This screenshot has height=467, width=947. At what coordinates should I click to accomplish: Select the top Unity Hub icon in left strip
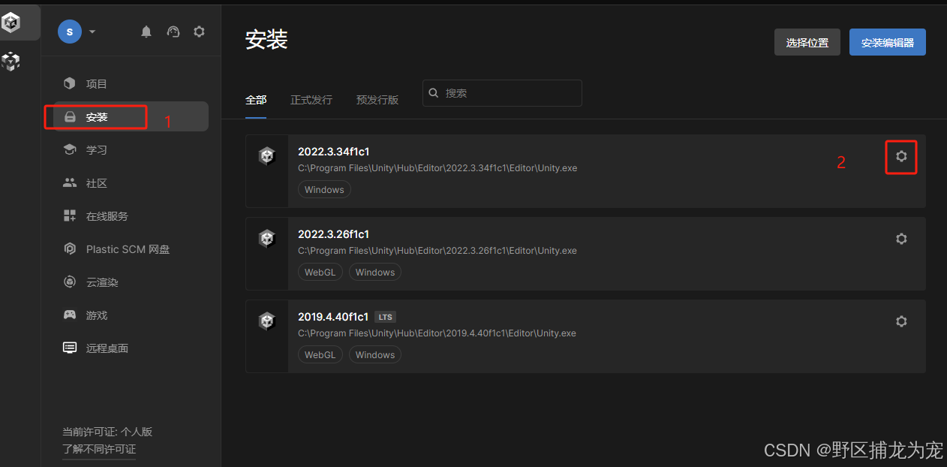pos(11,23)
